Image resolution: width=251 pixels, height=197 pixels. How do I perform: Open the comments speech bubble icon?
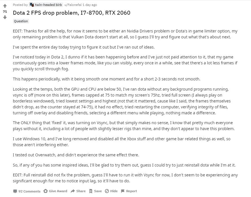[15, 191]
